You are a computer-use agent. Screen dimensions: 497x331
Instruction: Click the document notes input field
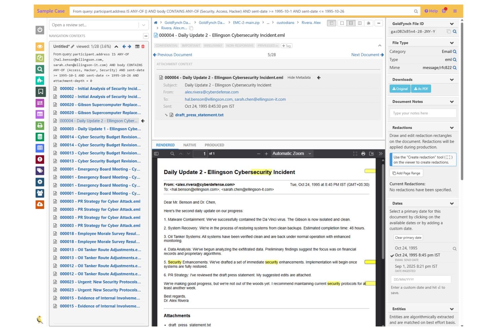pyautogui.click(x=423, y=113)
